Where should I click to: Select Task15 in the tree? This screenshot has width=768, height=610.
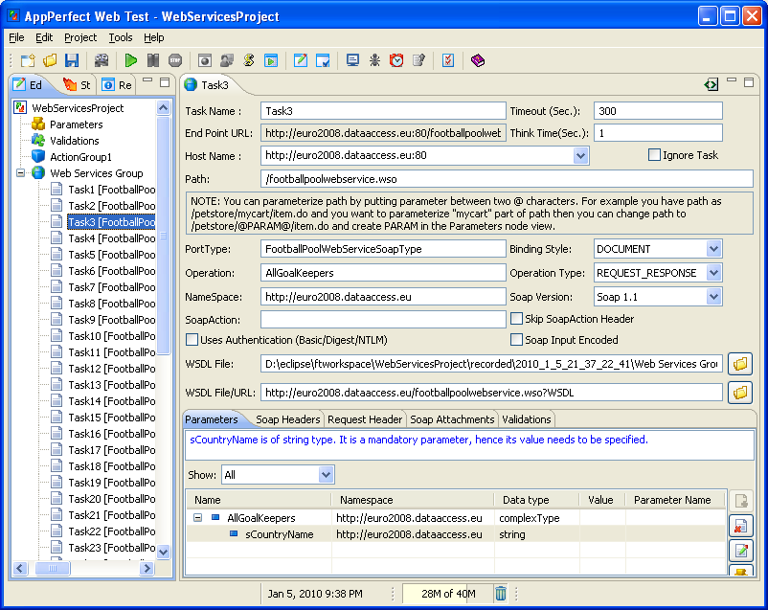tap(112, 418)
